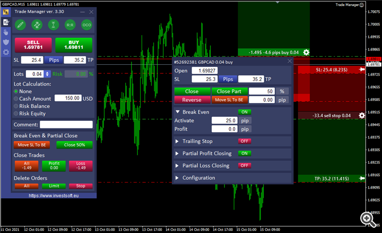Image resolution: width=382 pixels, height=233 pixels.
Task: Close Loss trades -1.49 button
Action: (x=80, y=166)
